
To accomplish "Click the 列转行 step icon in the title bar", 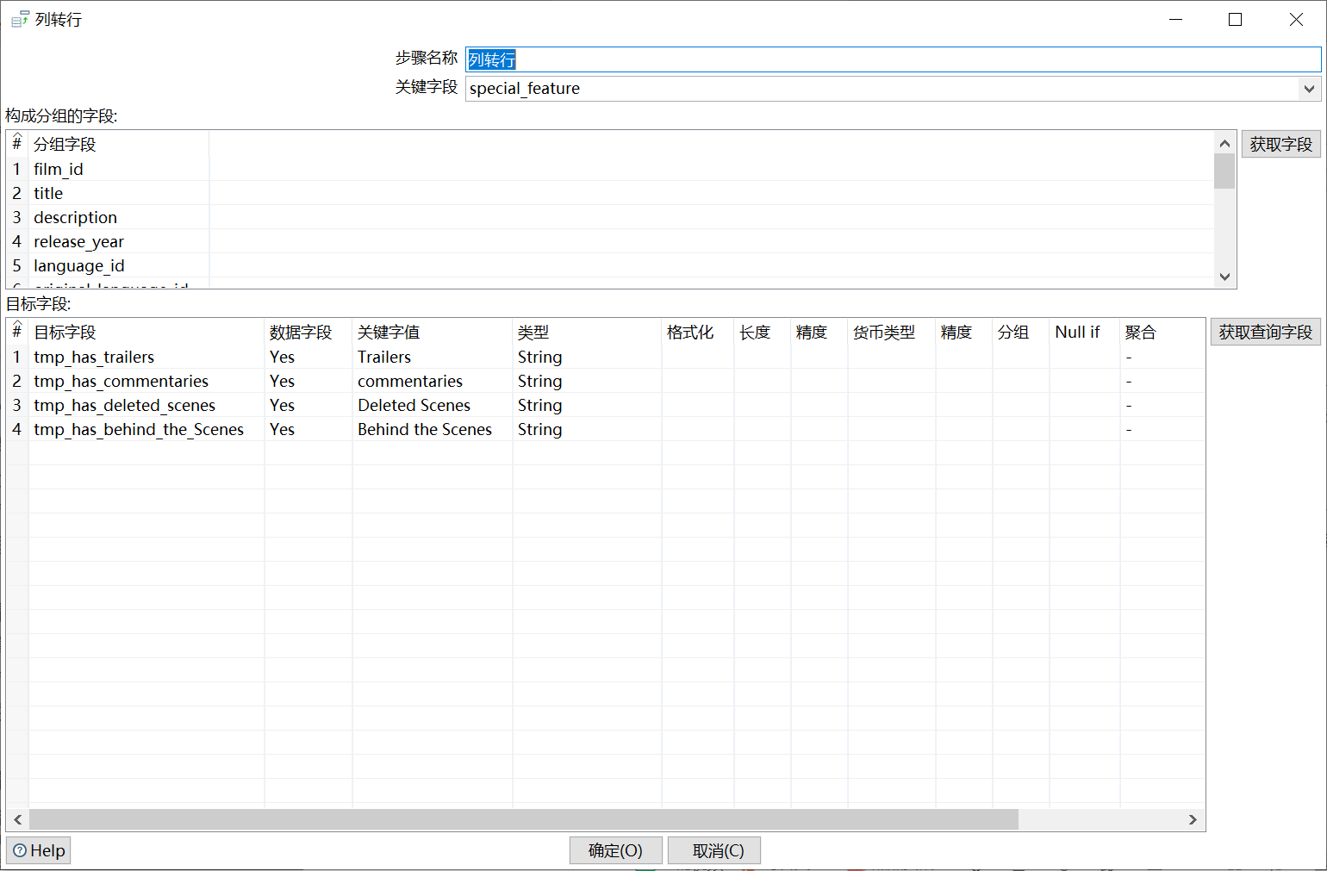I will click(x=18, y=18).
